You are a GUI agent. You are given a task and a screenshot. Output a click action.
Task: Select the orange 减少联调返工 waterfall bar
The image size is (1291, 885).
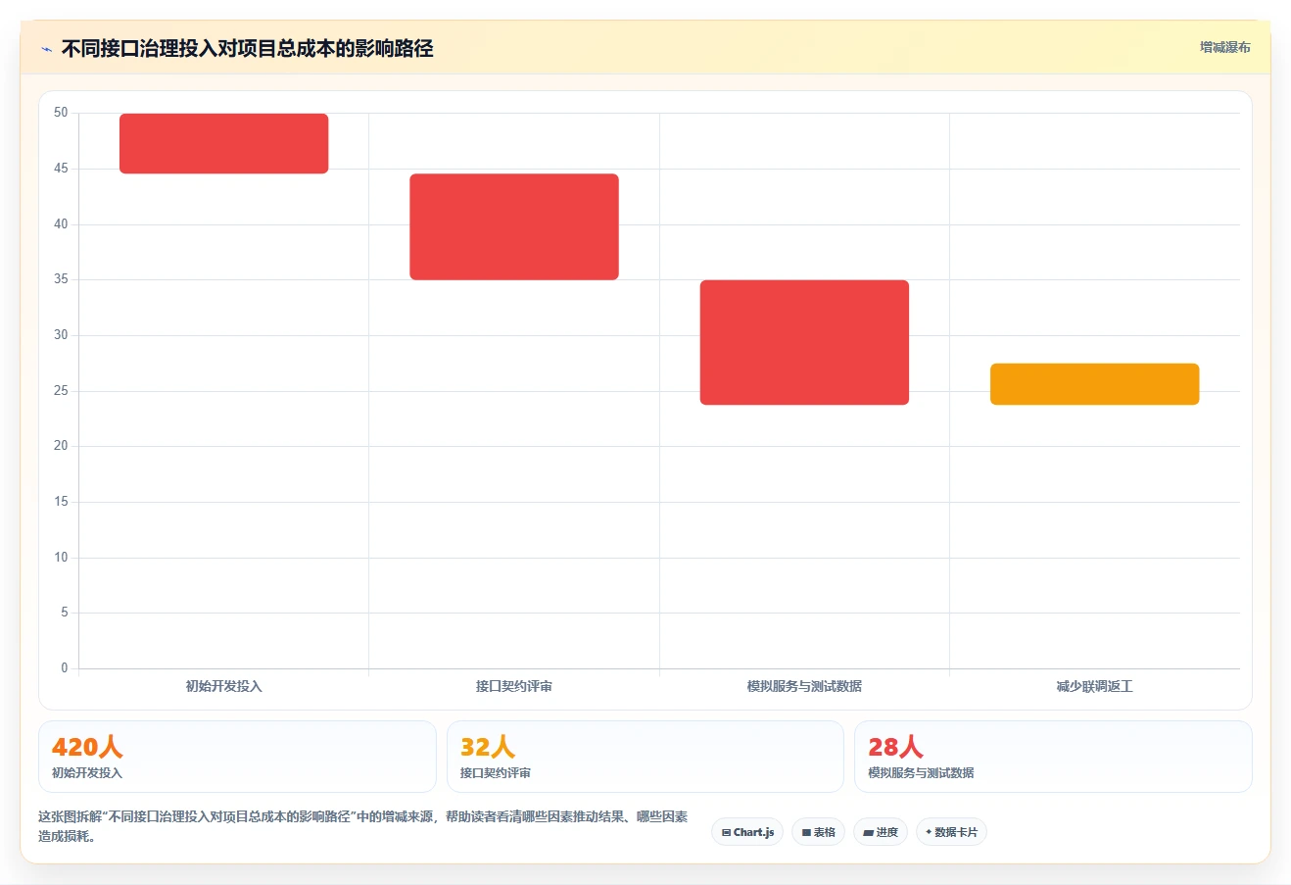pos(1094,384)
